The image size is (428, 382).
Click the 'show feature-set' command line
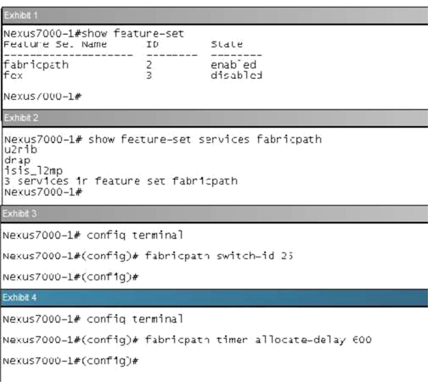tap(93, 34)
